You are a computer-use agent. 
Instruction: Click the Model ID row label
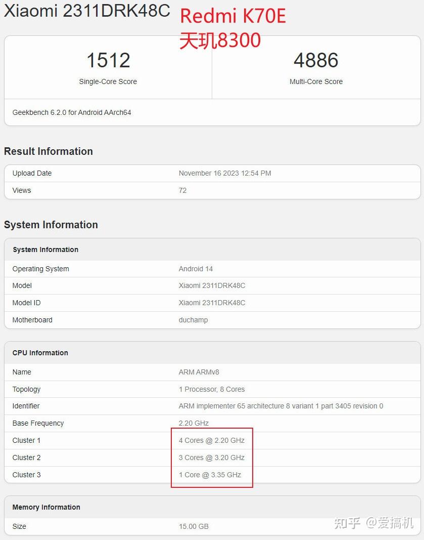(27, 303)
